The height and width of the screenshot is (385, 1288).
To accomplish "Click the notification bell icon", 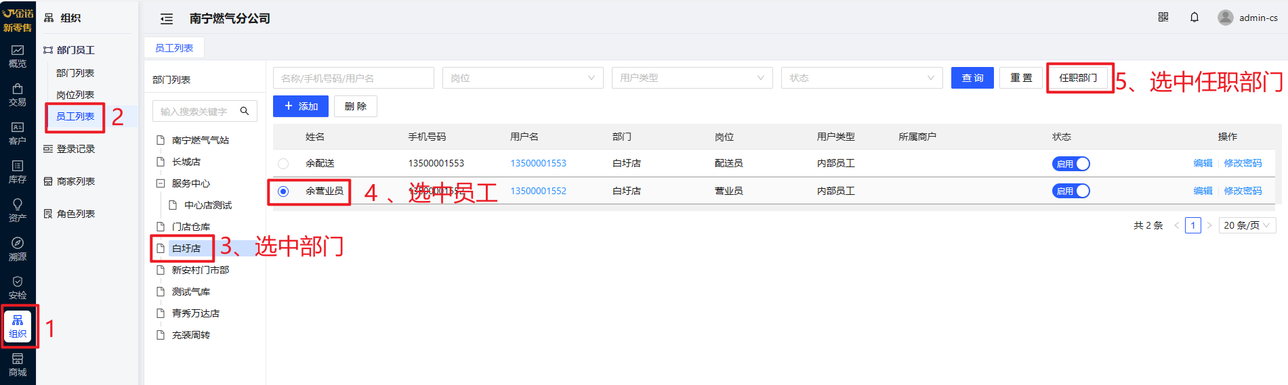I will [x=1194, y=18].
